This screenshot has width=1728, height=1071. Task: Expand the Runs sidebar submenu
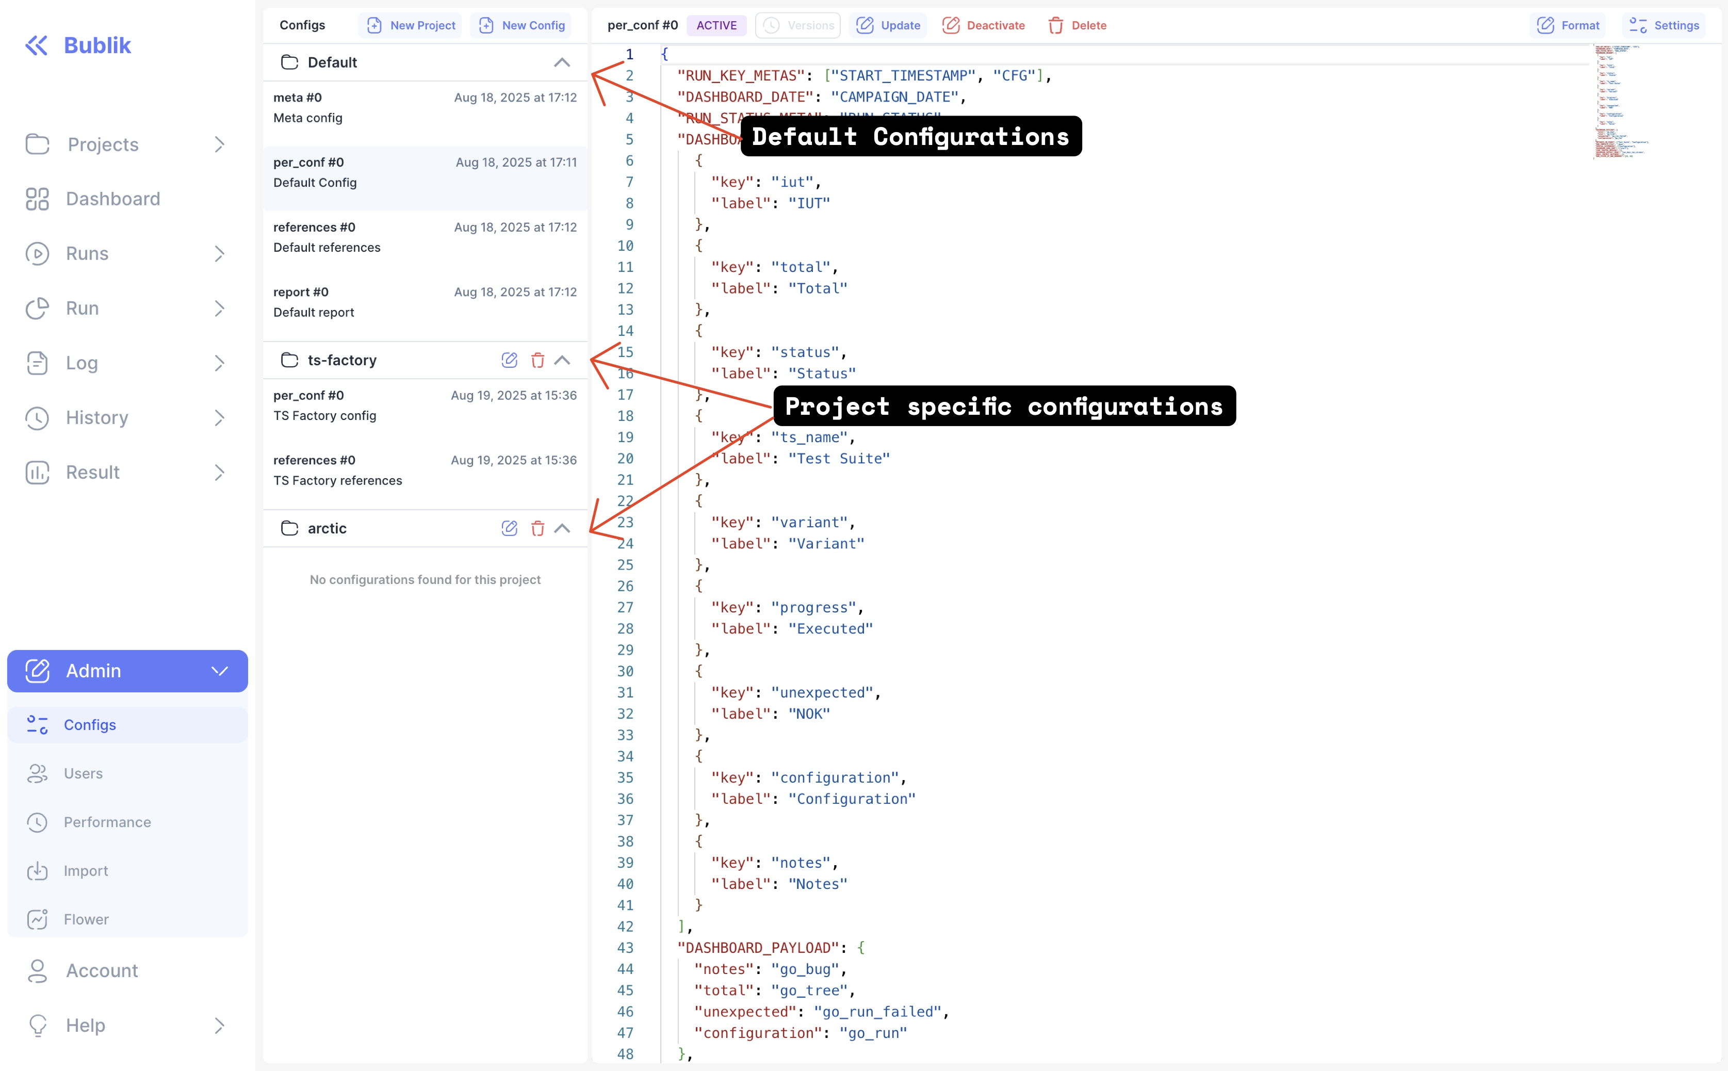(x=220, y=254)
